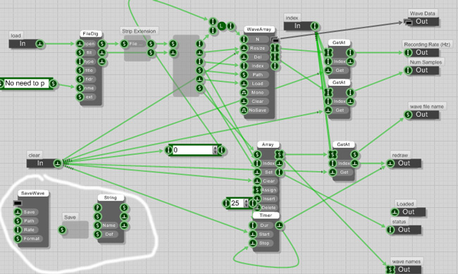Viewport: 458px width, 274px height.
Task: Click the Wave Data Out connector
Action: [x=421, y=22]
